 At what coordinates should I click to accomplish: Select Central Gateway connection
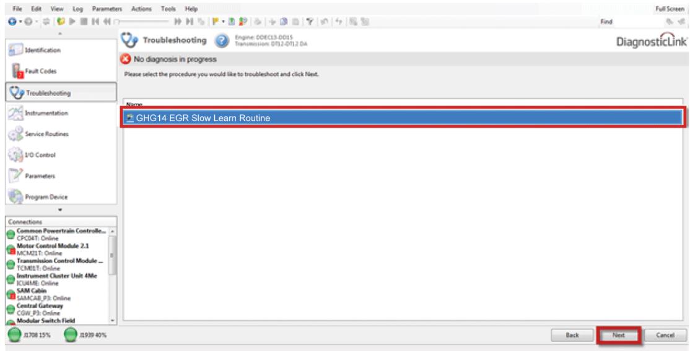pos(56,309)
